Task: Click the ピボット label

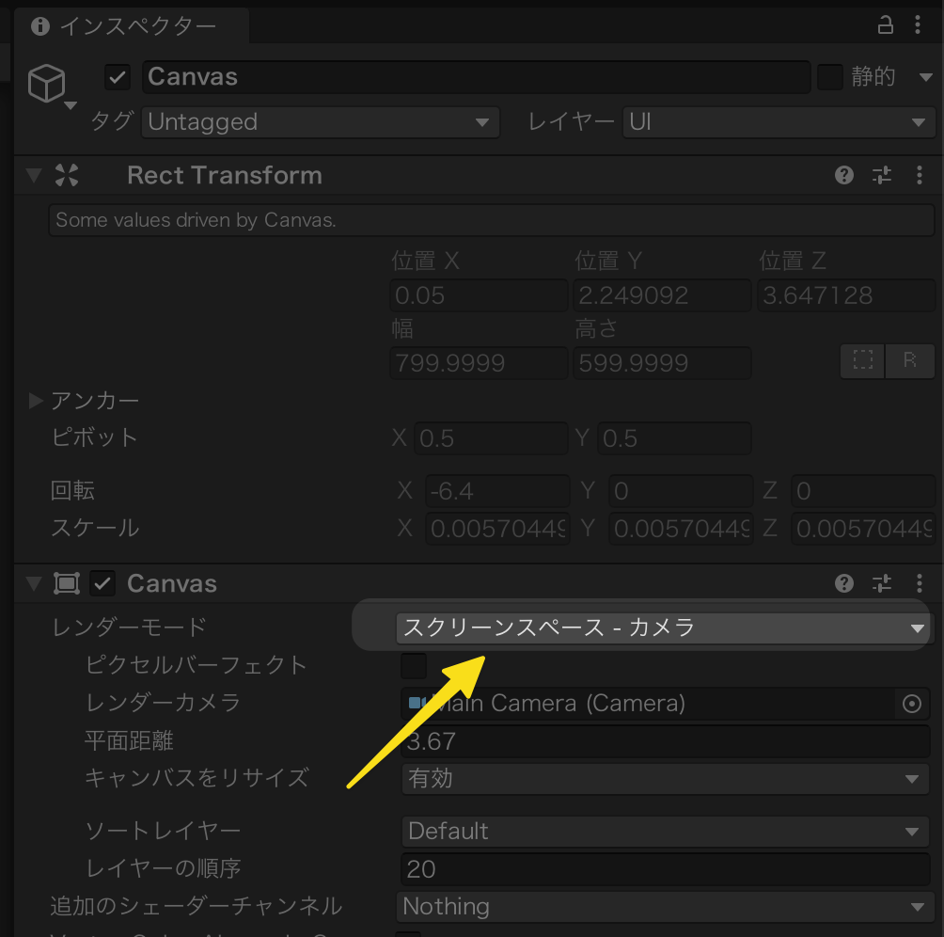Action: click(x=95, y=437)
